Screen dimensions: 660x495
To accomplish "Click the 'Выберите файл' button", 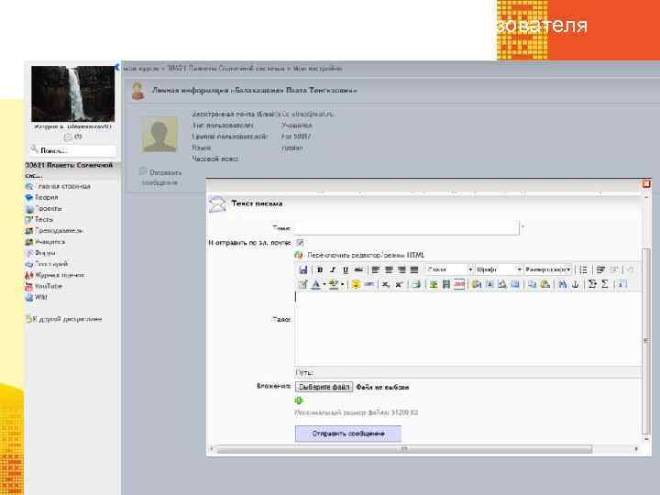I will point(324,387).
